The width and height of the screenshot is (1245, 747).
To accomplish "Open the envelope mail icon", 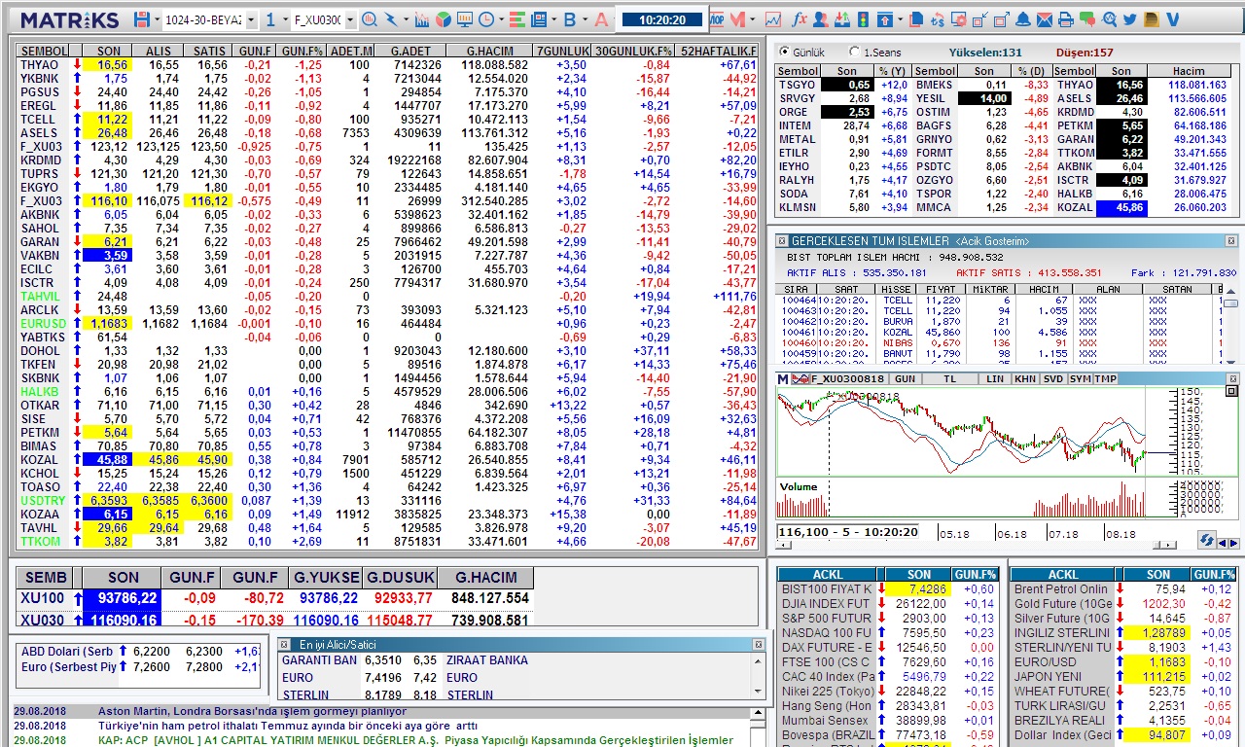I will pos(1044,19).
